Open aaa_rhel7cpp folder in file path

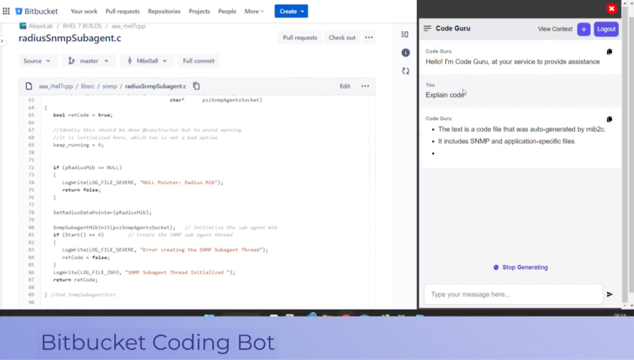click(x=56, y=86)
